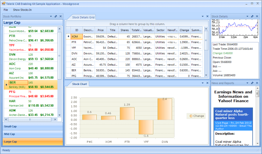Click the highlighted BER ticker cell
The image size is (262, 154).
coord(18,83)
